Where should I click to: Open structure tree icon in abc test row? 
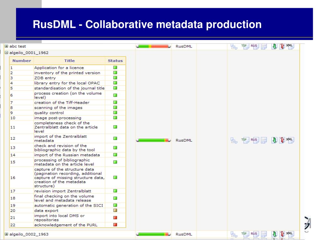pos(234,47)
